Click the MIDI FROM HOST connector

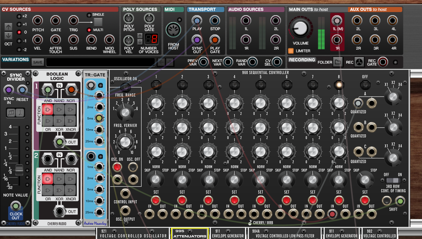click(x=173, y=29)
